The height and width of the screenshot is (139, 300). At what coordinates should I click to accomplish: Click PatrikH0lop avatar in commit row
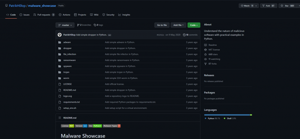pyautogui.click(x=60, y=35)
